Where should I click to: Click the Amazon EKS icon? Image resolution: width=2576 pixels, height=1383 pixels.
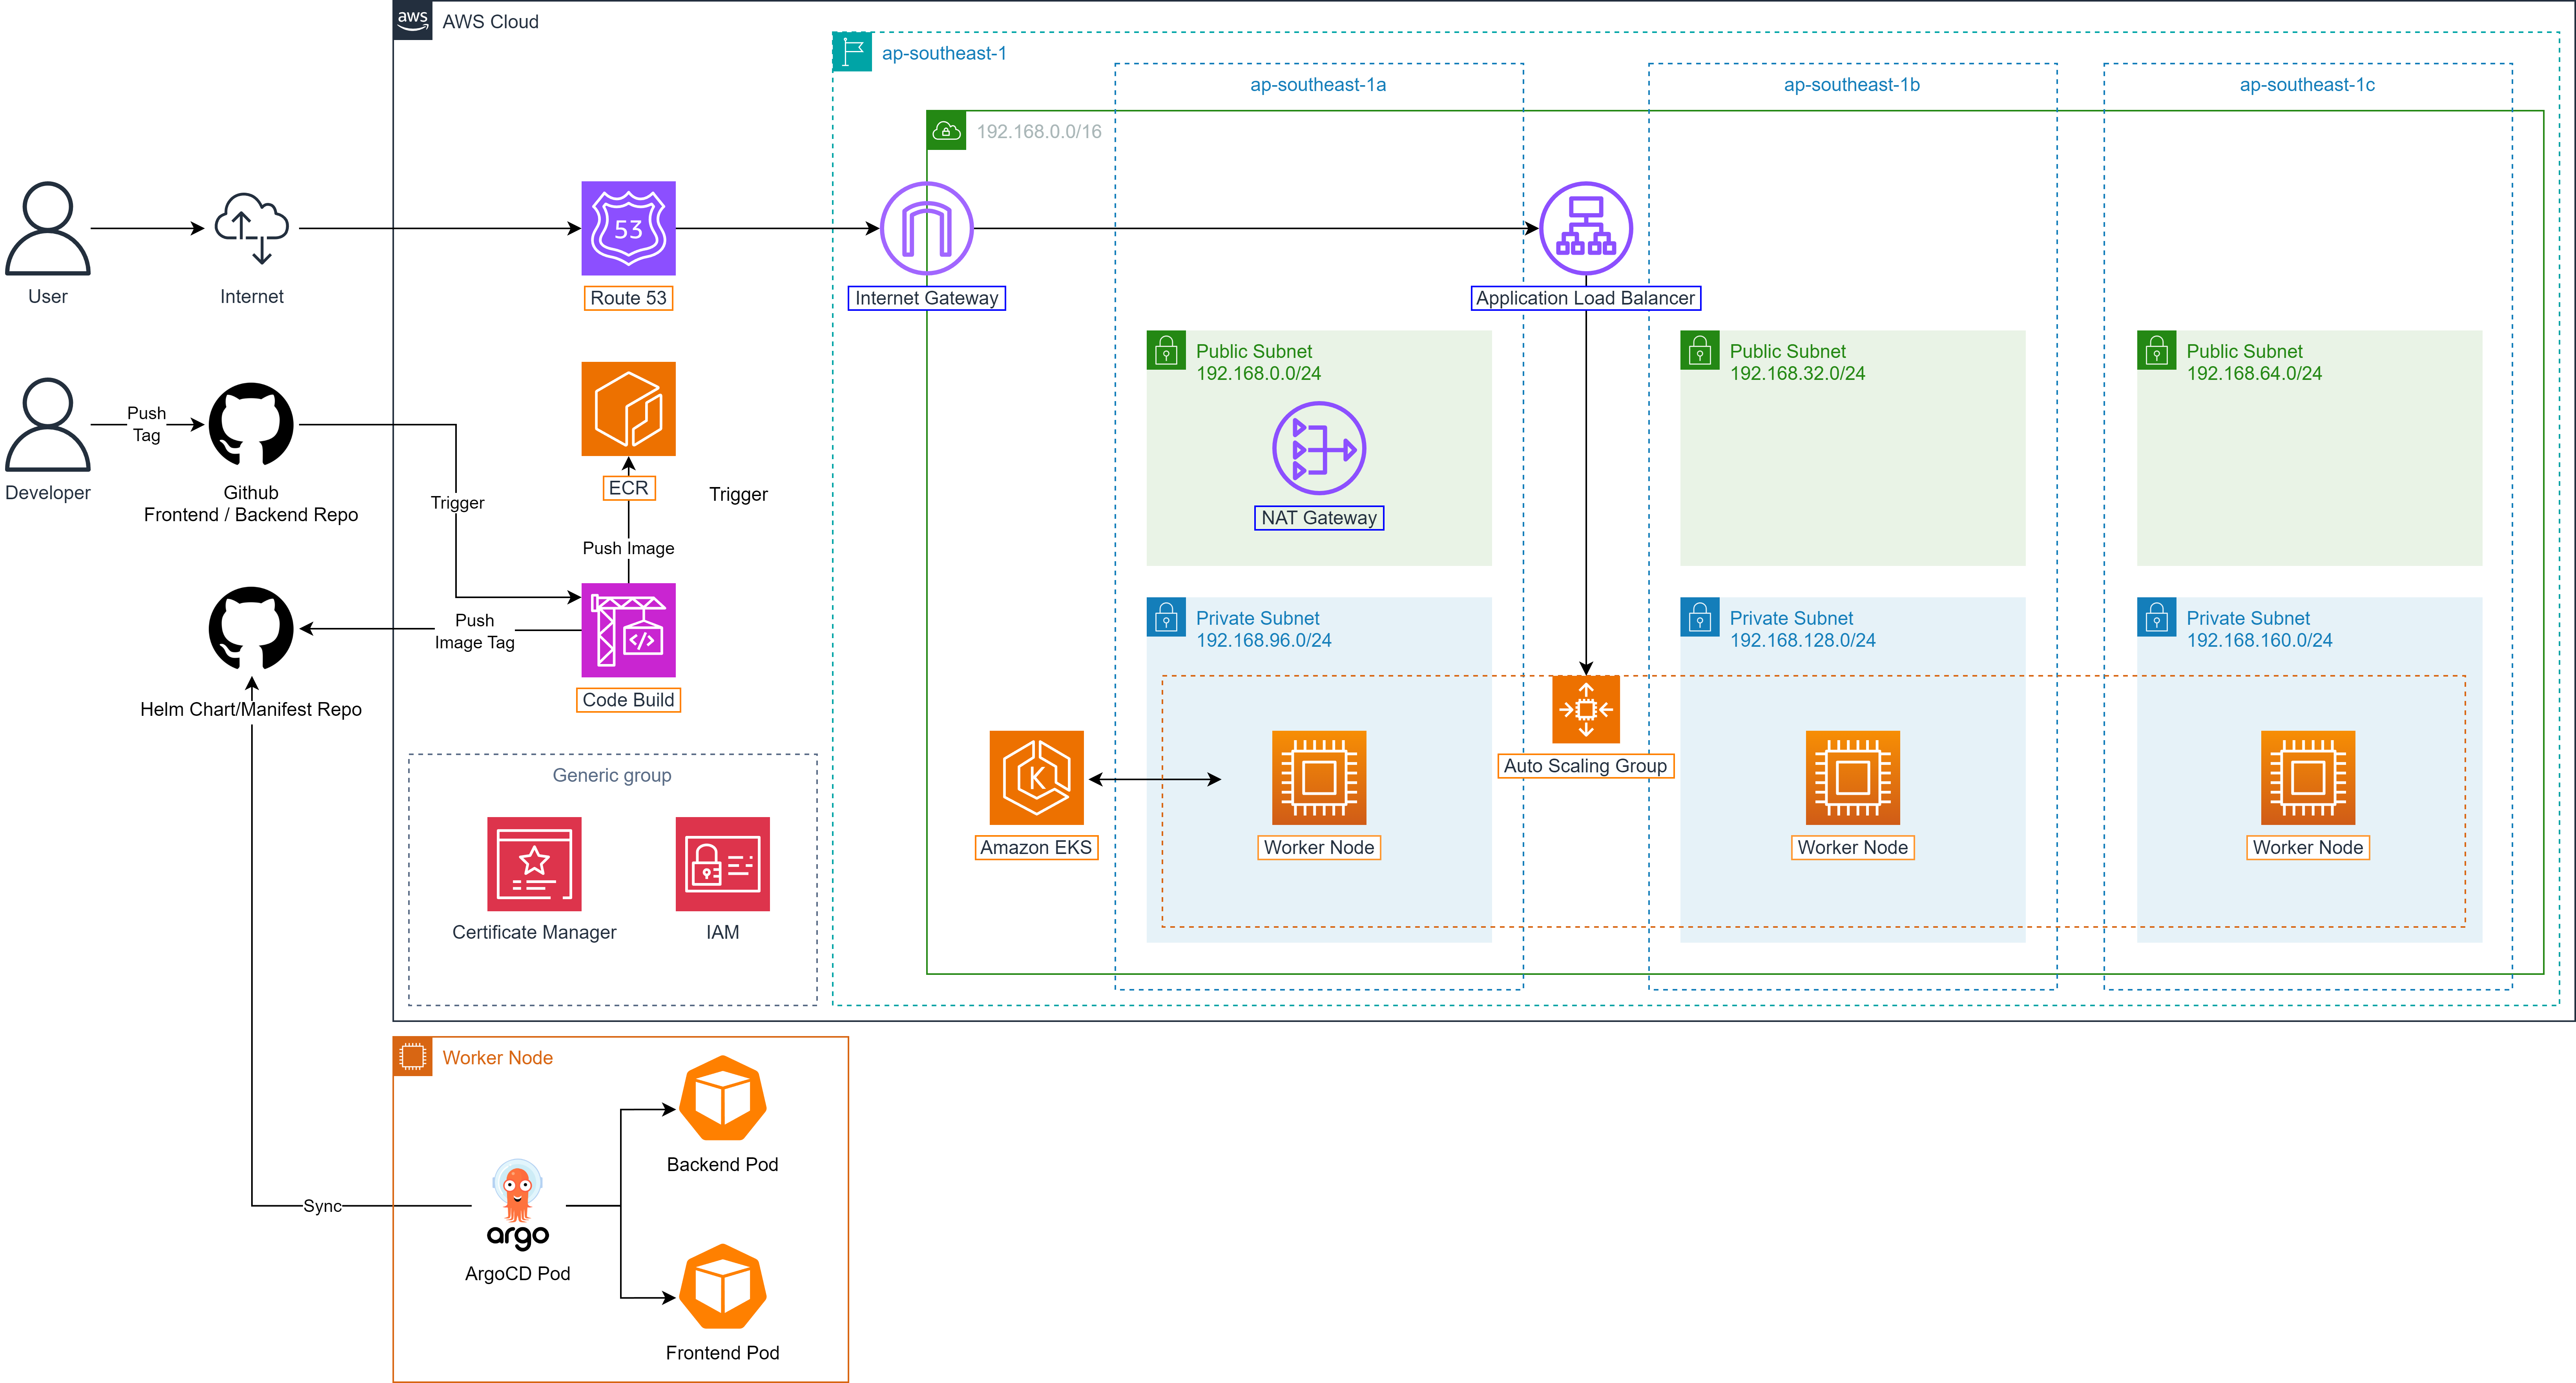(1036, 778)
